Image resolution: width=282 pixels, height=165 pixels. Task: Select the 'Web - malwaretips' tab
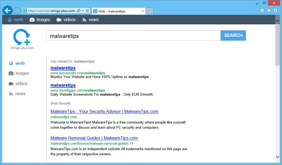point(118,11)
